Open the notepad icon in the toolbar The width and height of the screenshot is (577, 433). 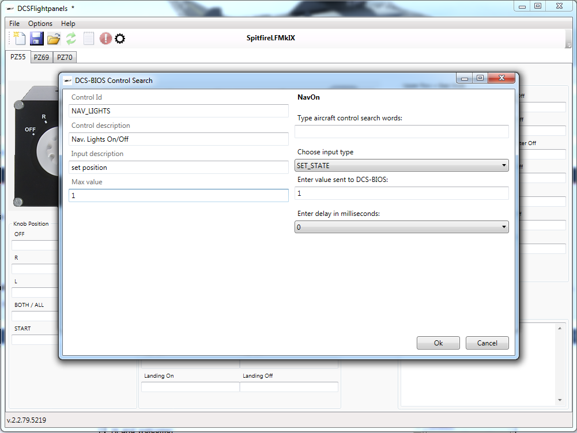(x=89, y=38)
